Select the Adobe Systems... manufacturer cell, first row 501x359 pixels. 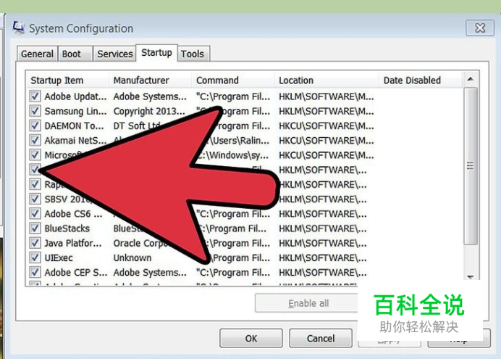point(150,96)
